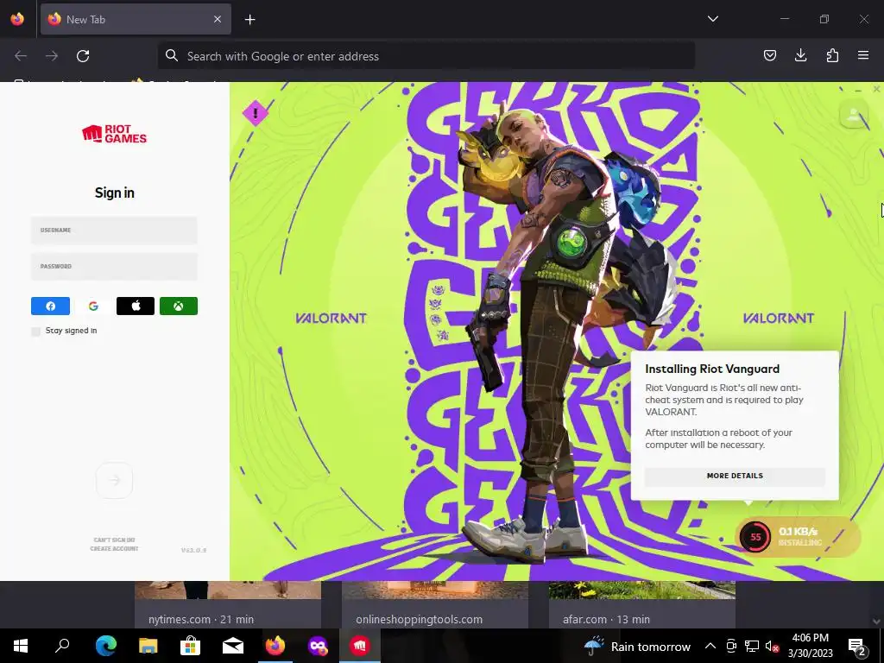
Task: Sign in with the Xbox button
Action: [178, 306]
